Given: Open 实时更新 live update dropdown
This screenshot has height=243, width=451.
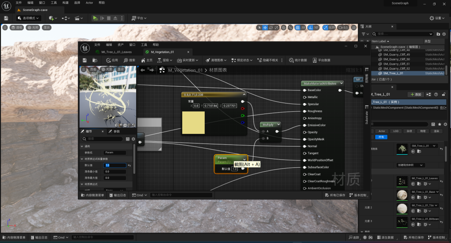Looking at the screenshot, I should pyautogui.click(x=188, y=60).
